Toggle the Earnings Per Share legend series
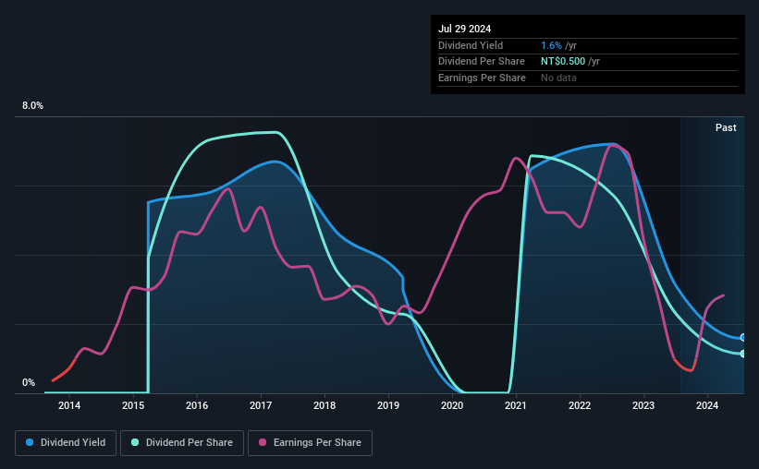Screen dimensions: 759x469 coord(310,443)
